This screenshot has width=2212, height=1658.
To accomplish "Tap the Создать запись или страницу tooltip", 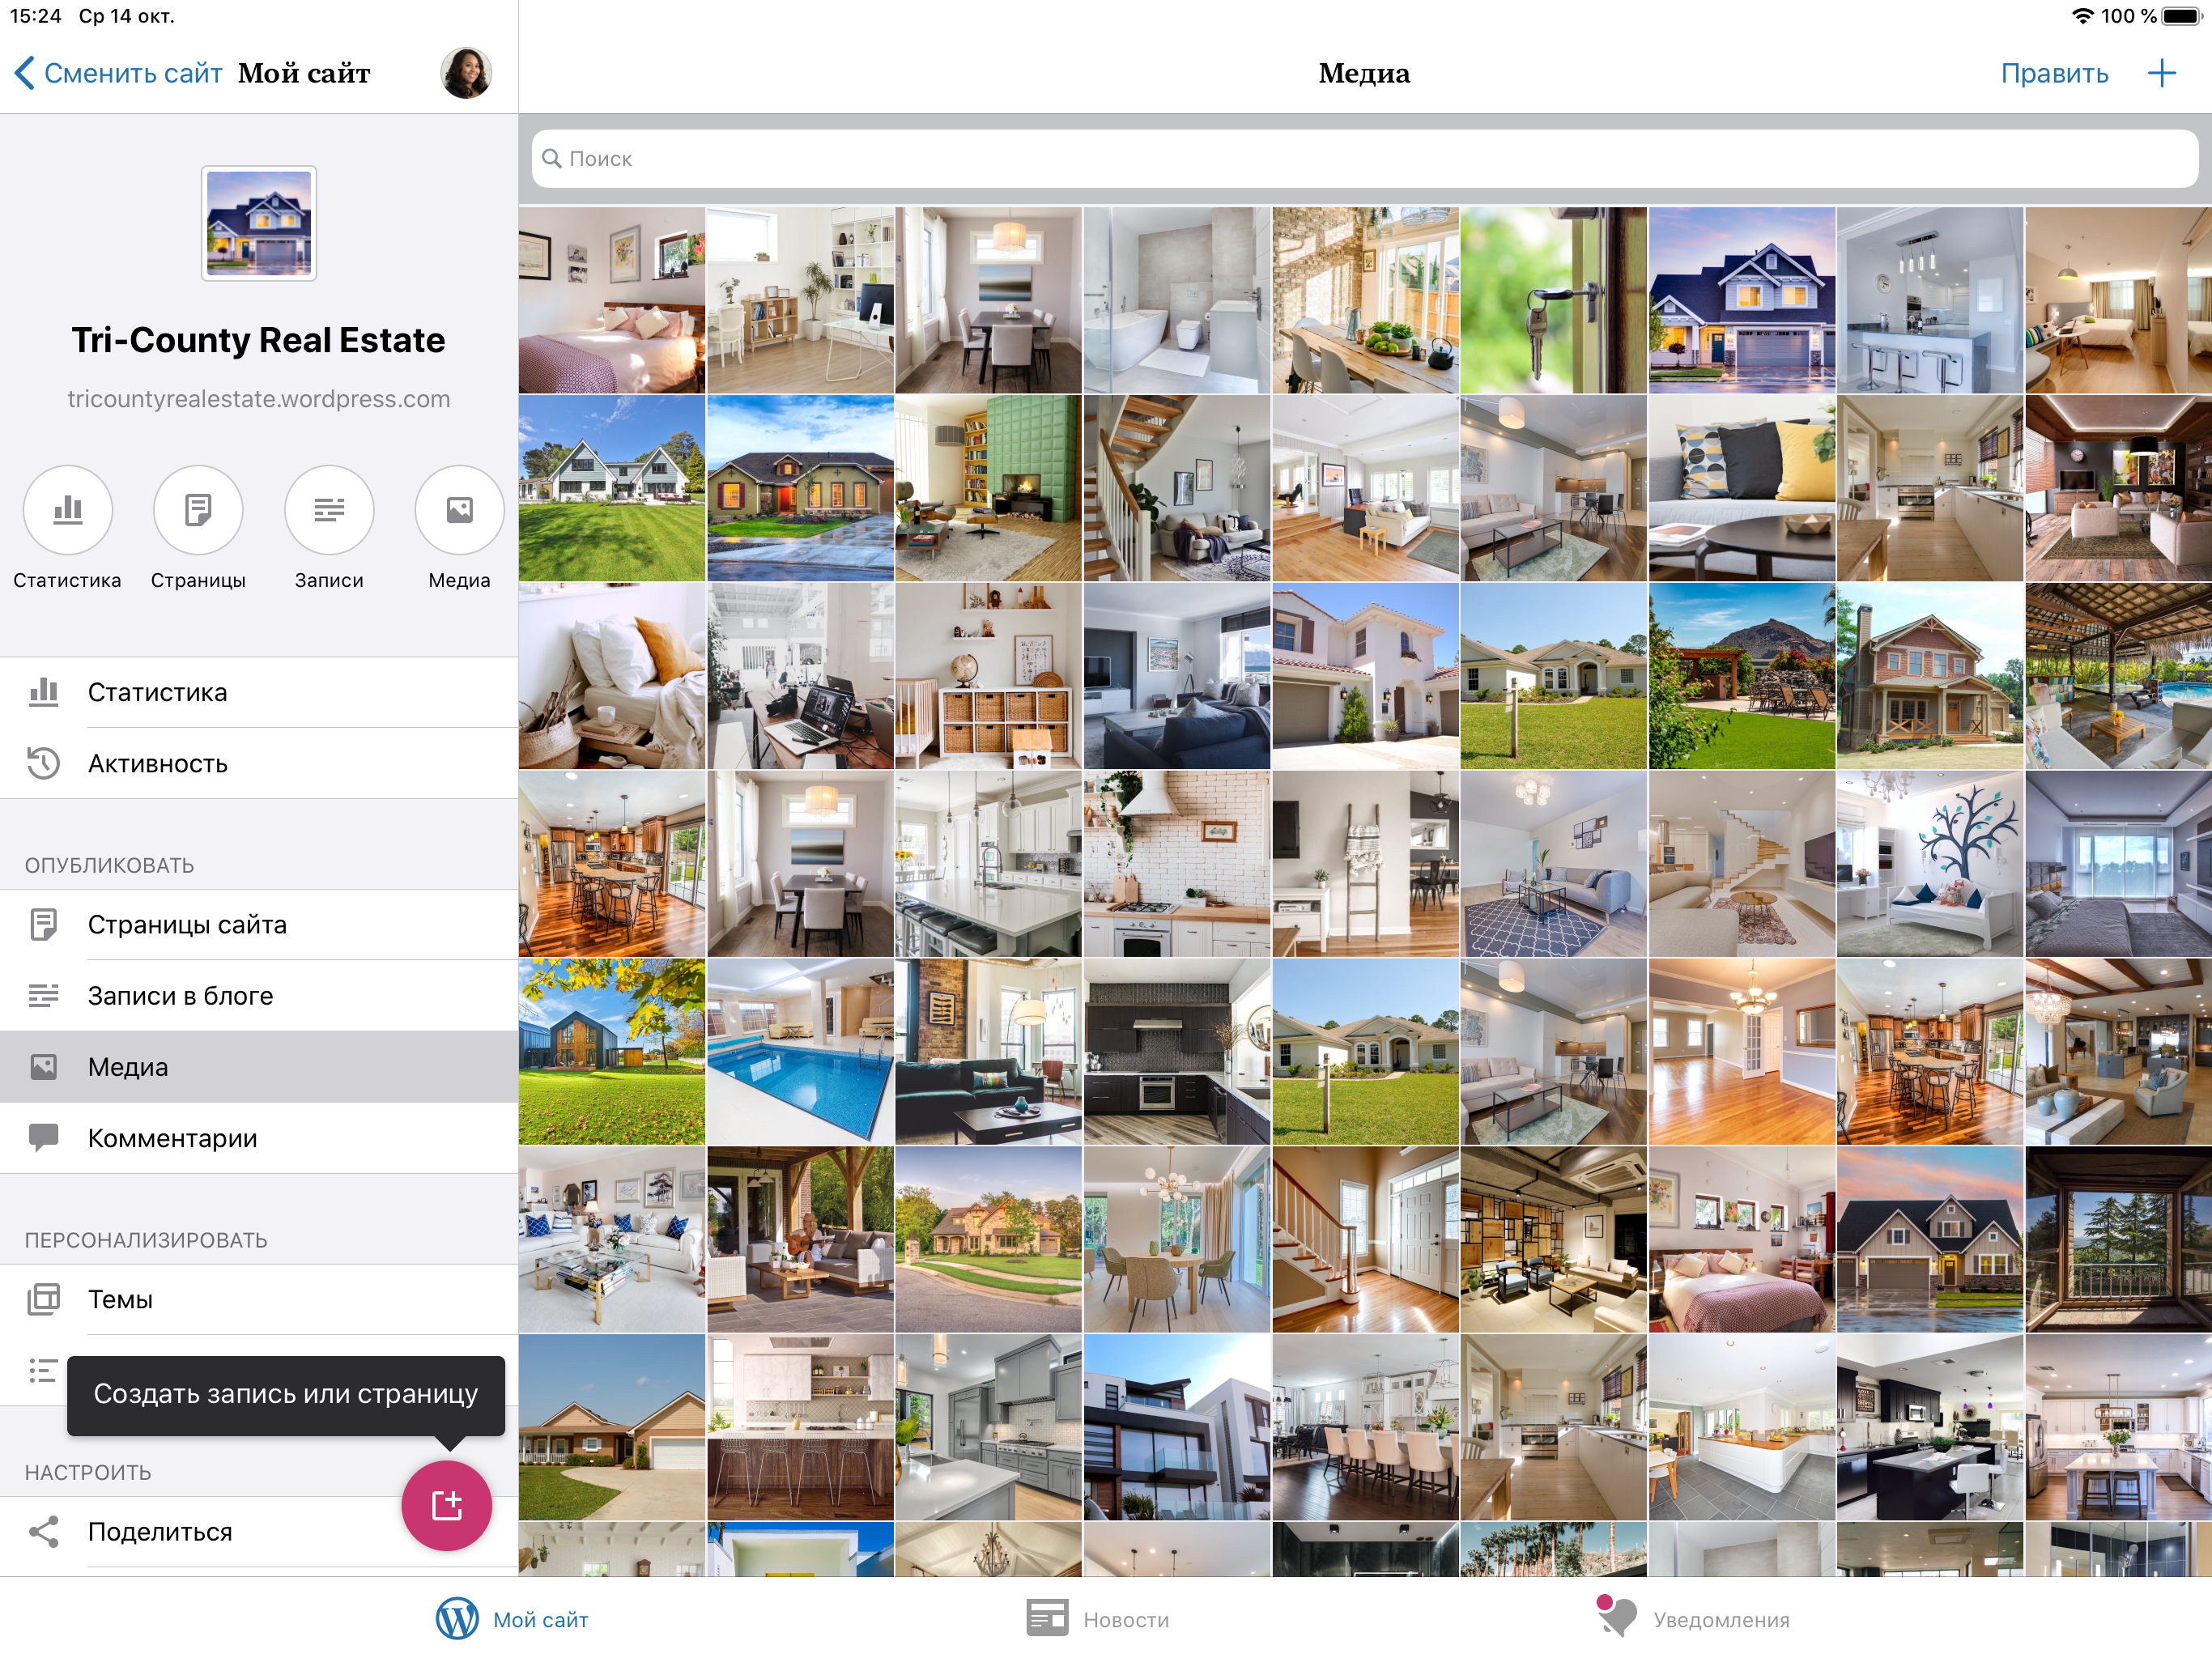I will coord(286,1394).
